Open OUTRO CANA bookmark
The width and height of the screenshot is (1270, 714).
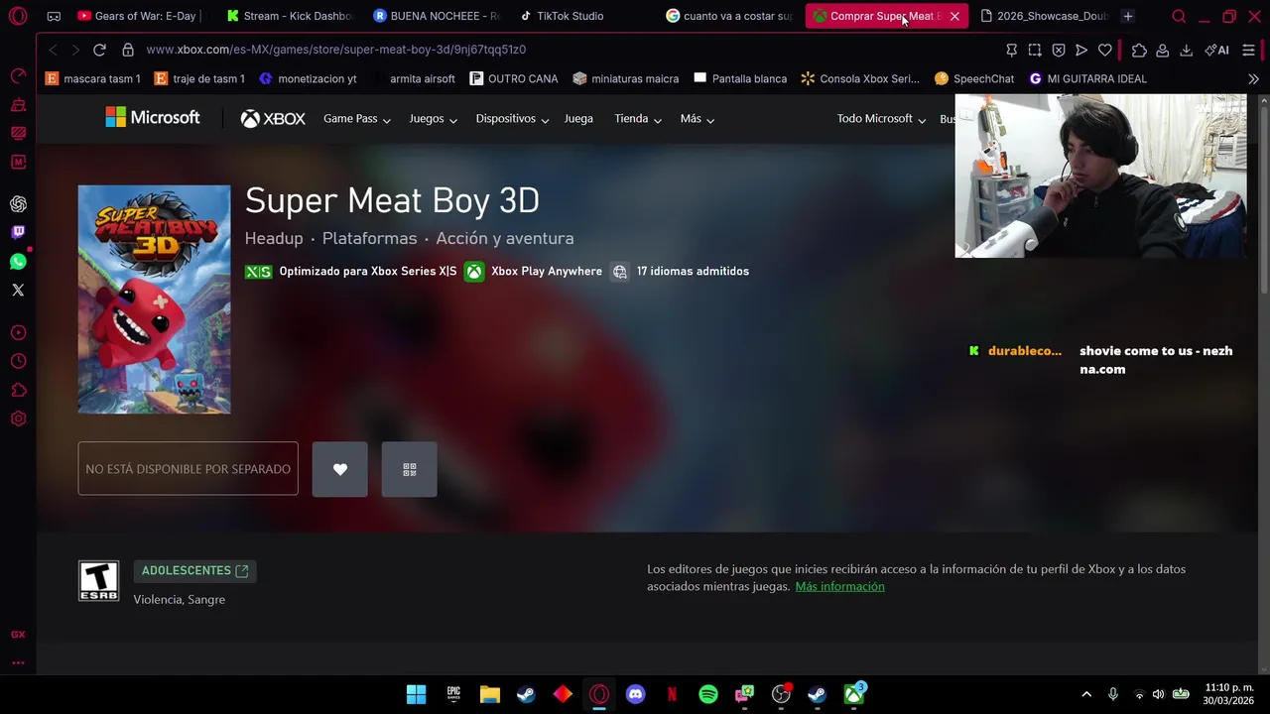coord(514,78)
